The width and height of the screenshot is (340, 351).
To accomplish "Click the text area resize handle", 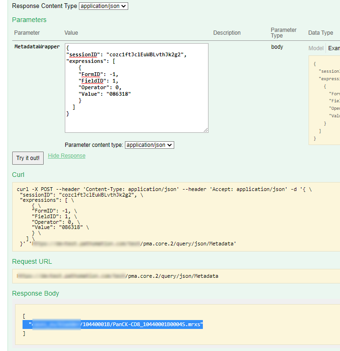I will coord(206,130).
